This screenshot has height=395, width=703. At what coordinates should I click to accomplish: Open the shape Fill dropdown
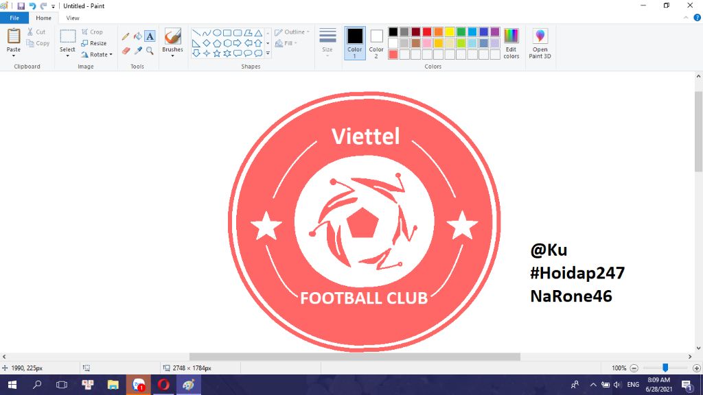(286, 43)
